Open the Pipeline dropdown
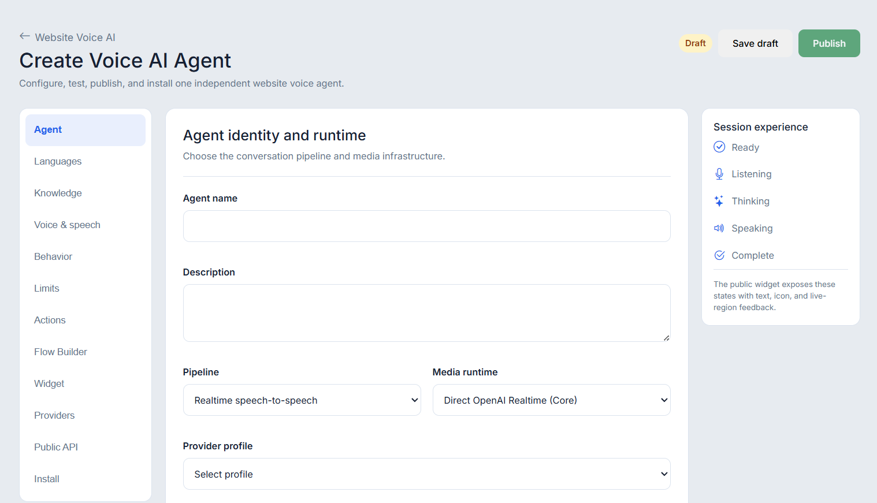Screen dimensions: 877x503 pyautogui.click(x=302, y=400)
